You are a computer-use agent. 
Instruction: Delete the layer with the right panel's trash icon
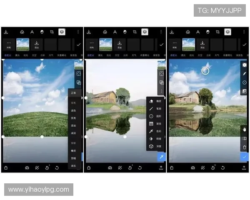pos(245,147)
